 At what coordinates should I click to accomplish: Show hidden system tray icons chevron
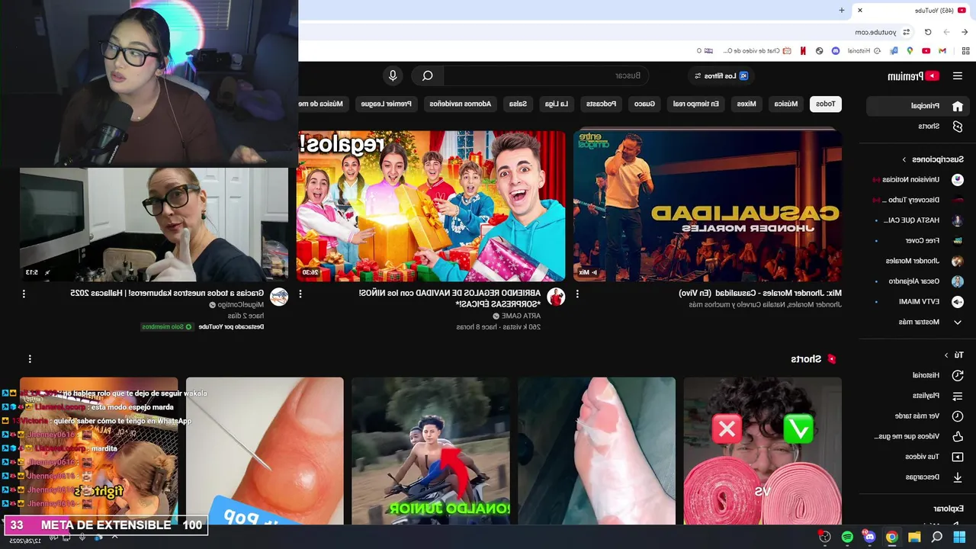[x=115, y=537]
